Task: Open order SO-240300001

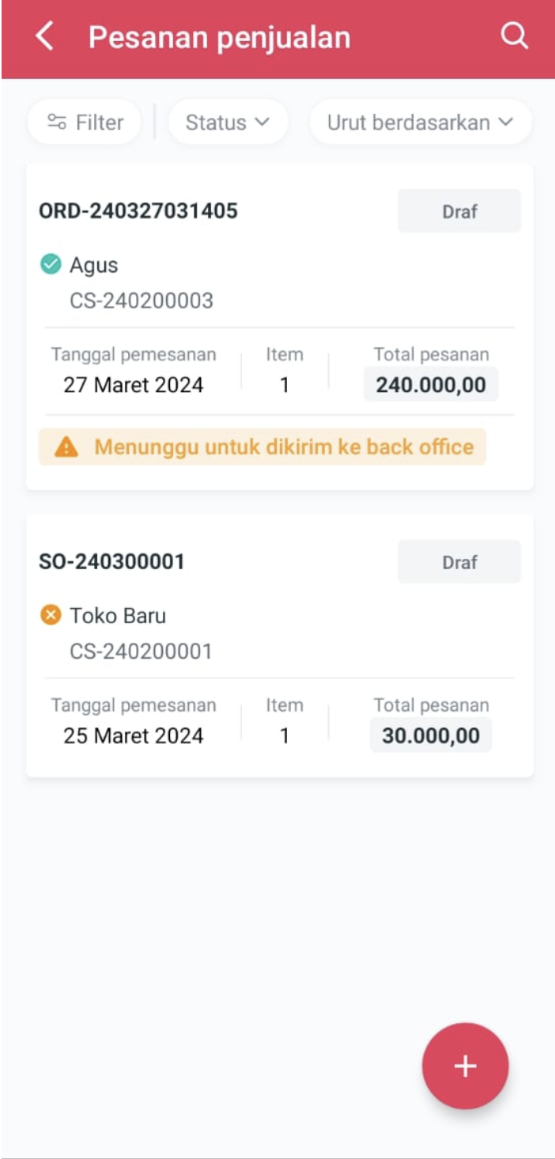Action: pos(111,562)
